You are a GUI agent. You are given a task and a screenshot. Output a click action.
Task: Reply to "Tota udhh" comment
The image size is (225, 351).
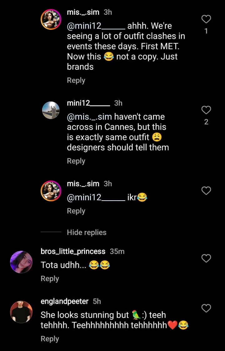coord(50,279)
